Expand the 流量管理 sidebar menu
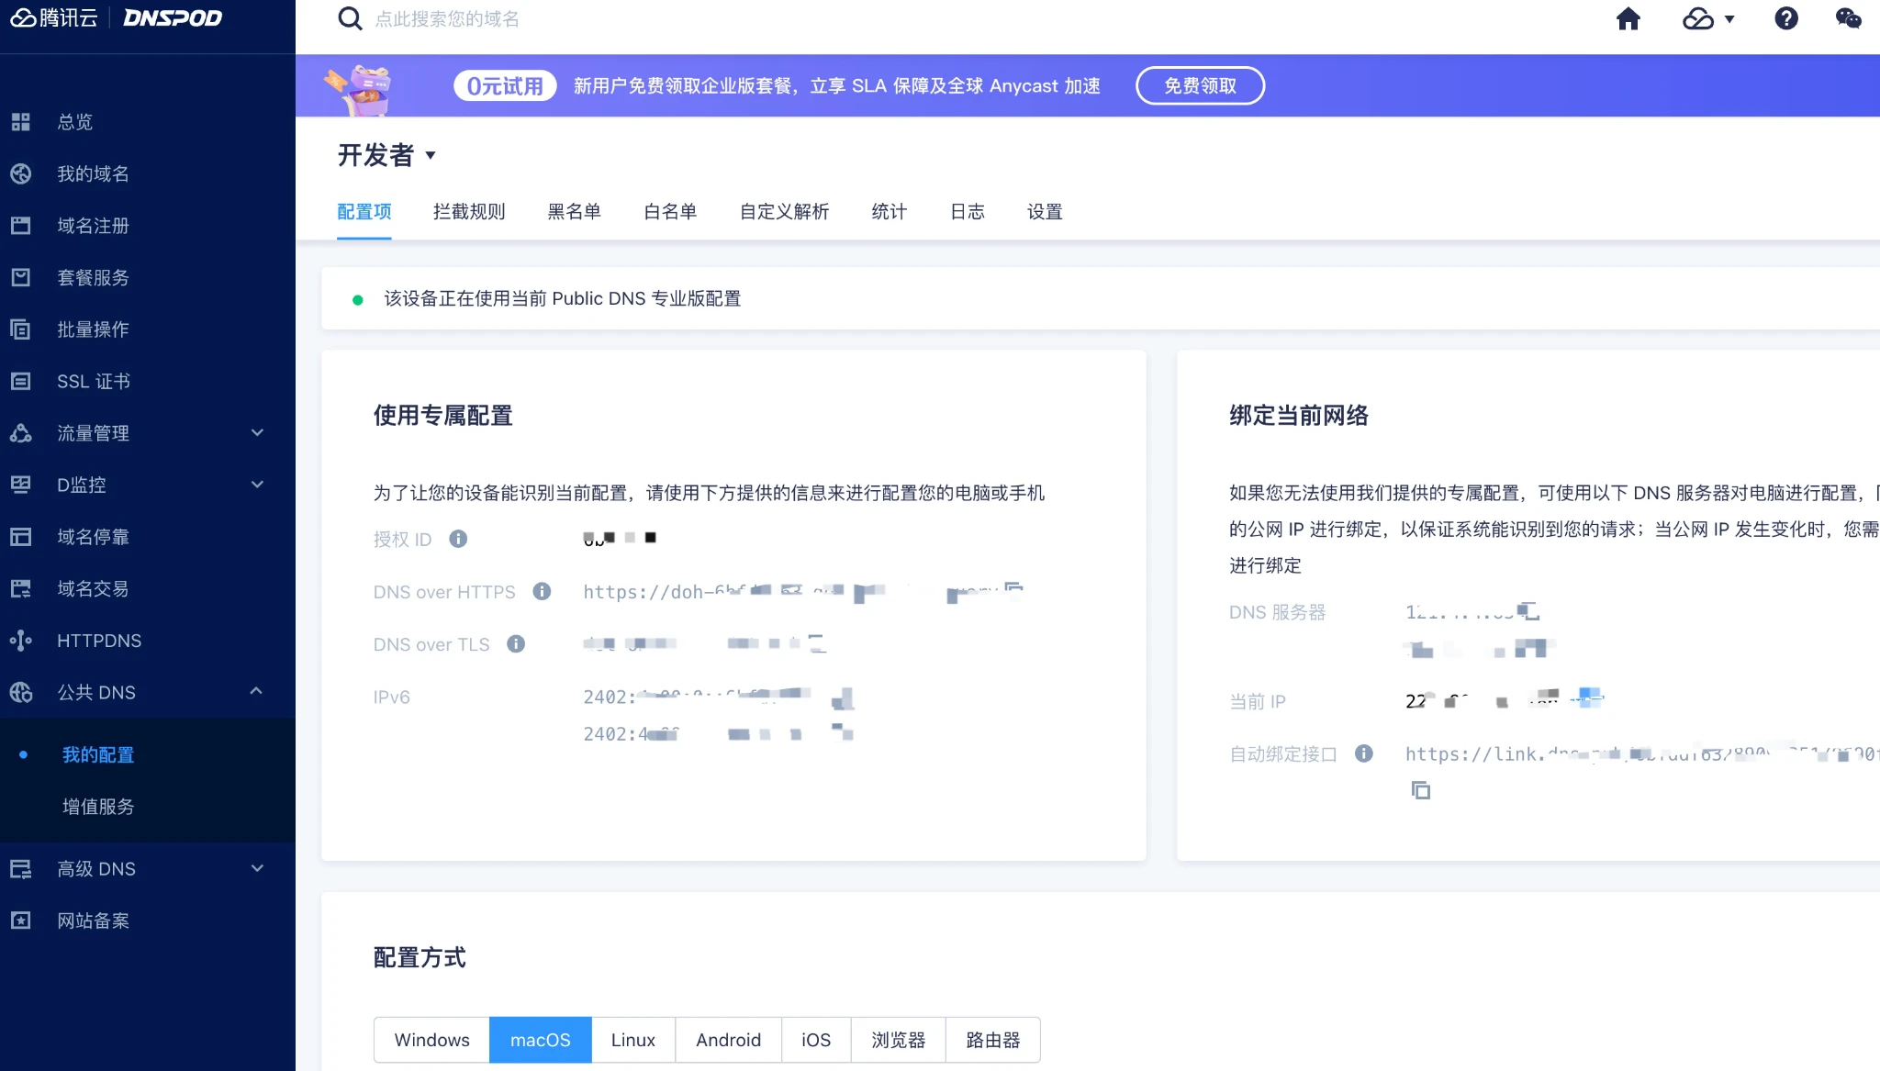1880x1071 pixels. pos(257,432)
